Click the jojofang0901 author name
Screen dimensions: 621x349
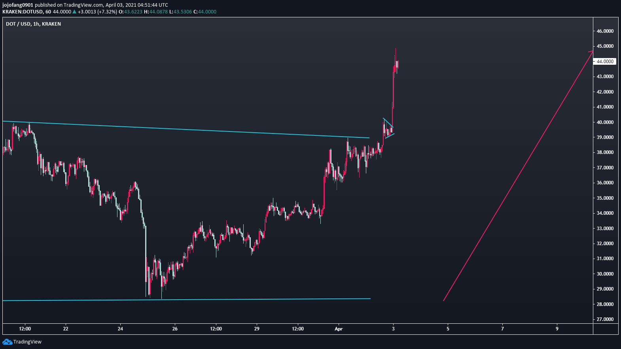18,5
